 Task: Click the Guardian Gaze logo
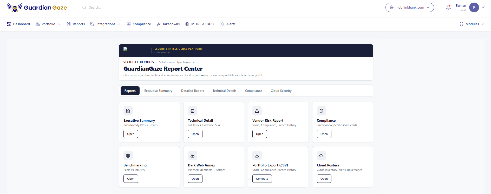click(x=37, y=8)
